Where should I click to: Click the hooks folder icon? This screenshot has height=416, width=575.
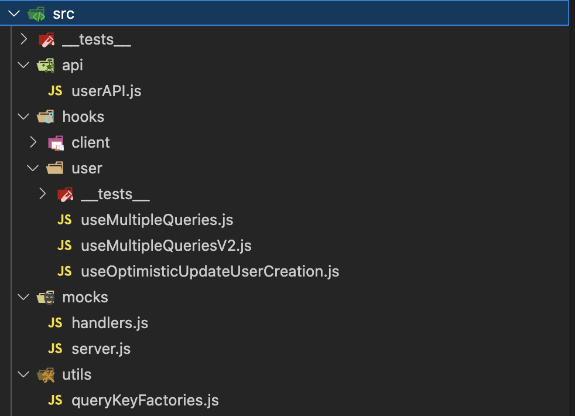coord(45,117)
